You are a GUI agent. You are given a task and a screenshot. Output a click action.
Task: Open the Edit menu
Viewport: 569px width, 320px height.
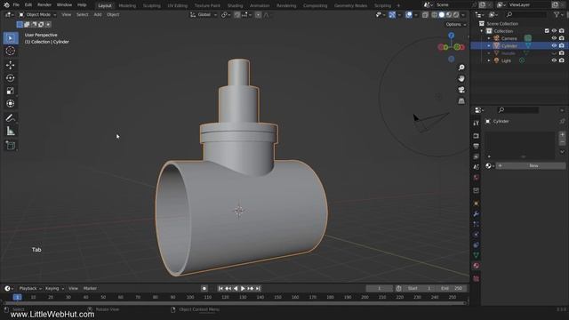(28, 5)
